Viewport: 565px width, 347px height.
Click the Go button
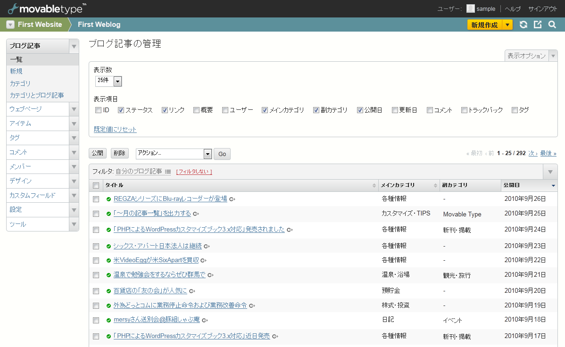pos(222,154)
